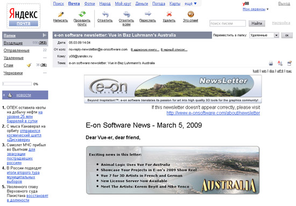This screenshot has height=206, width=296.
Task: Click the Проверить почту refresh icon
Action: click(x=82, y=14)
